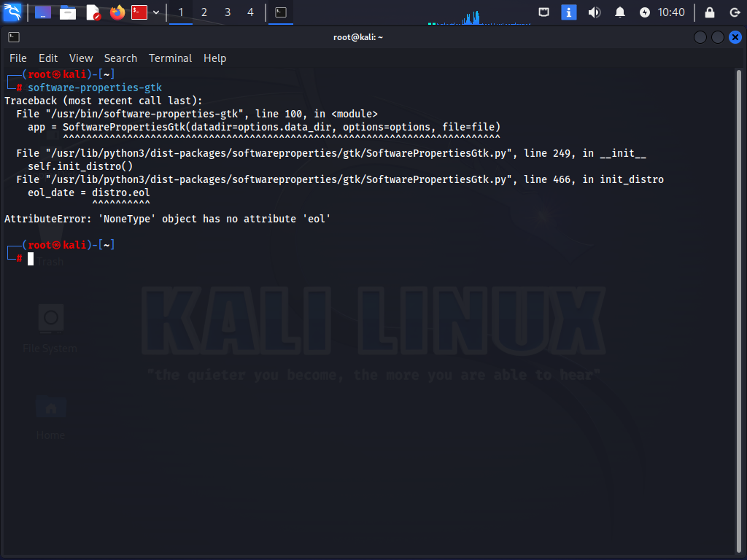Click the terminal cursor at the empty prompt
The width and height of the screenshot is (747, 560).
tap(31, 259)
